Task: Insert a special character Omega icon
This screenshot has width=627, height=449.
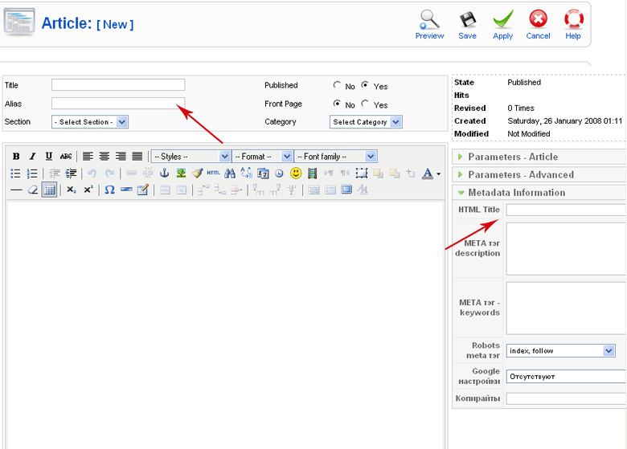Action: tap(109, 190)
